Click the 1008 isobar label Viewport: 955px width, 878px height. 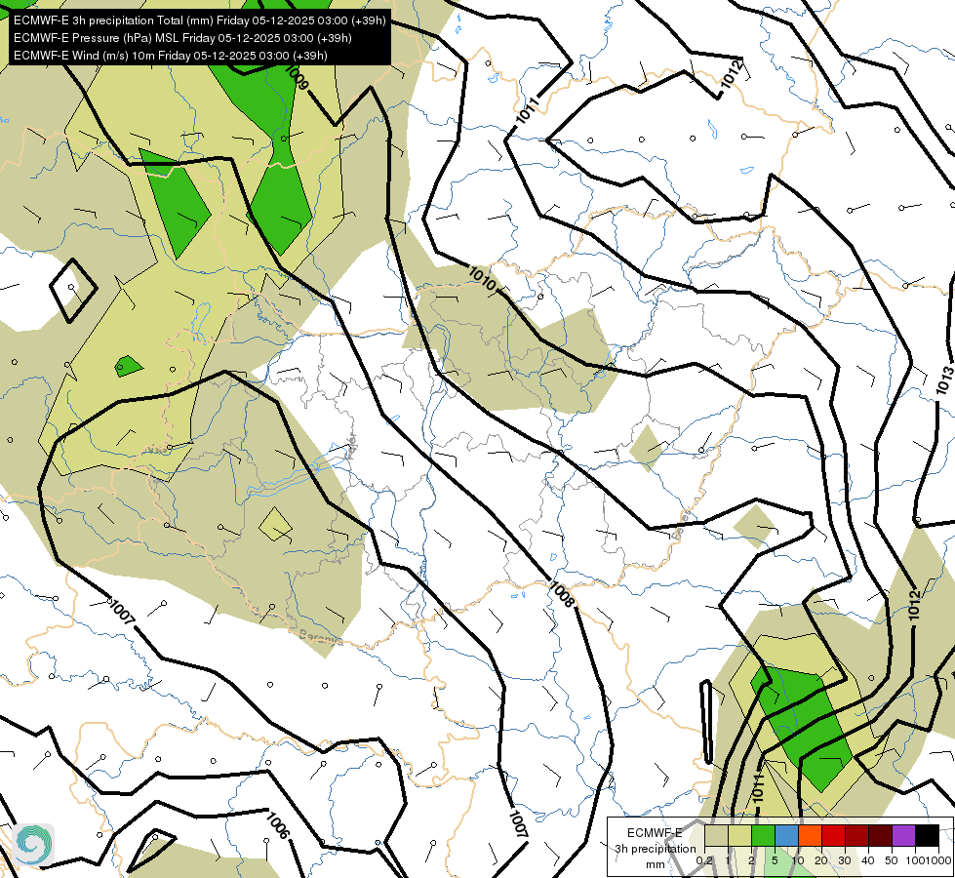(562, 595)
